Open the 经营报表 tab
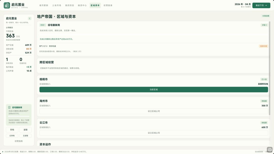 point(108,5)
